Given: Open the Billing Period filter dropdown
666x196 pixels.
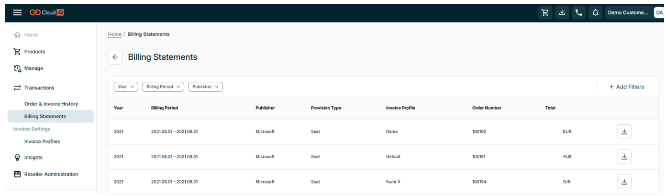Looking at the screenshot, I should pyautogui.click(x=163, y=87).
